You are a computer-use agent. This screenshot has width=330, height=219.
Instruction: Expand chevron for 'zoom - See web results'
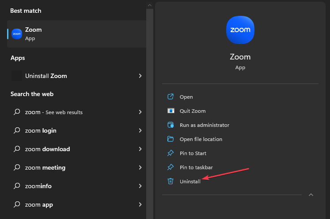pos(140,112)
